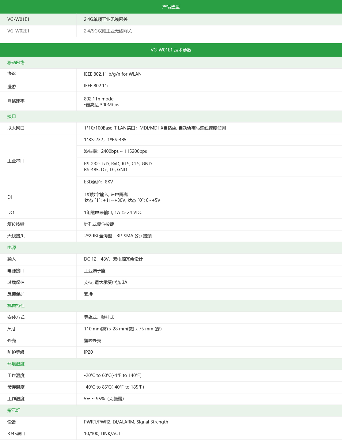Image resolution: width=342 pixels, height=440 pixels.
Task: Select the '工作湿度' row label
Action: 16,399
